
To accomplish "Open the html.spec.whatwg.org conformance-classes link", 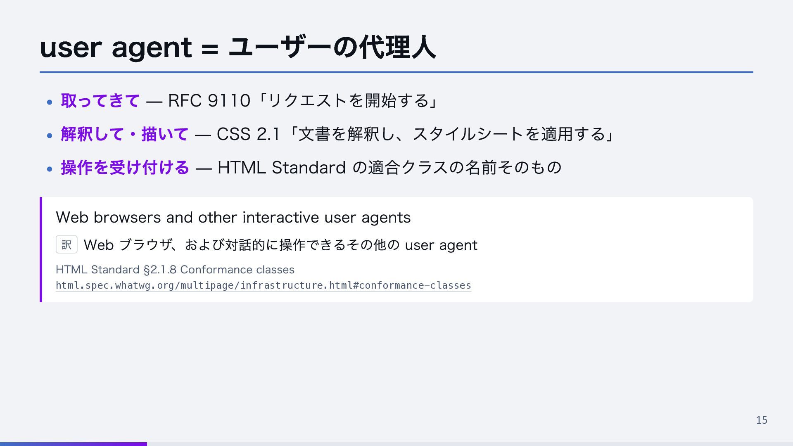I will pyautogui.click(x=264, y=285).
